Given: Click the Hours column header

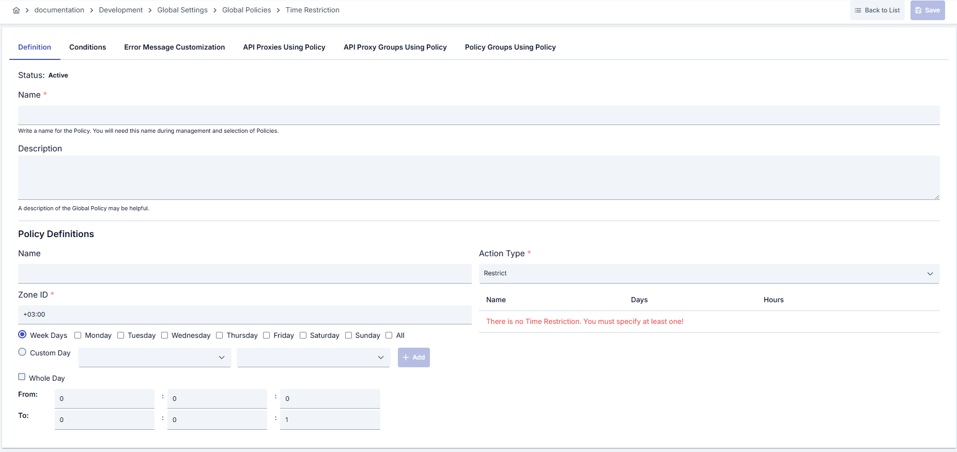Looking at the screenshot, I should [774, 300].
